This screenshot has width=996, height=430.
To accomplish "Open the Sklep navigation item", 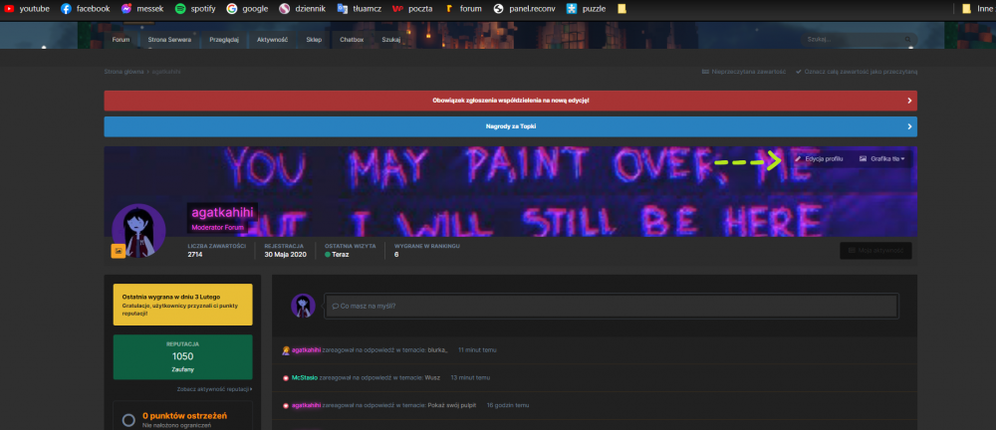I will pos(314,40).
